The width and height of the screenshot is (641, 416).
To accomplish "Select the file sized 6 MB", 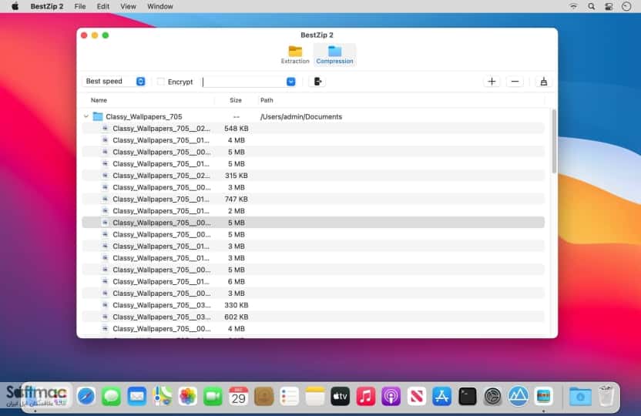I will (313, 281).
